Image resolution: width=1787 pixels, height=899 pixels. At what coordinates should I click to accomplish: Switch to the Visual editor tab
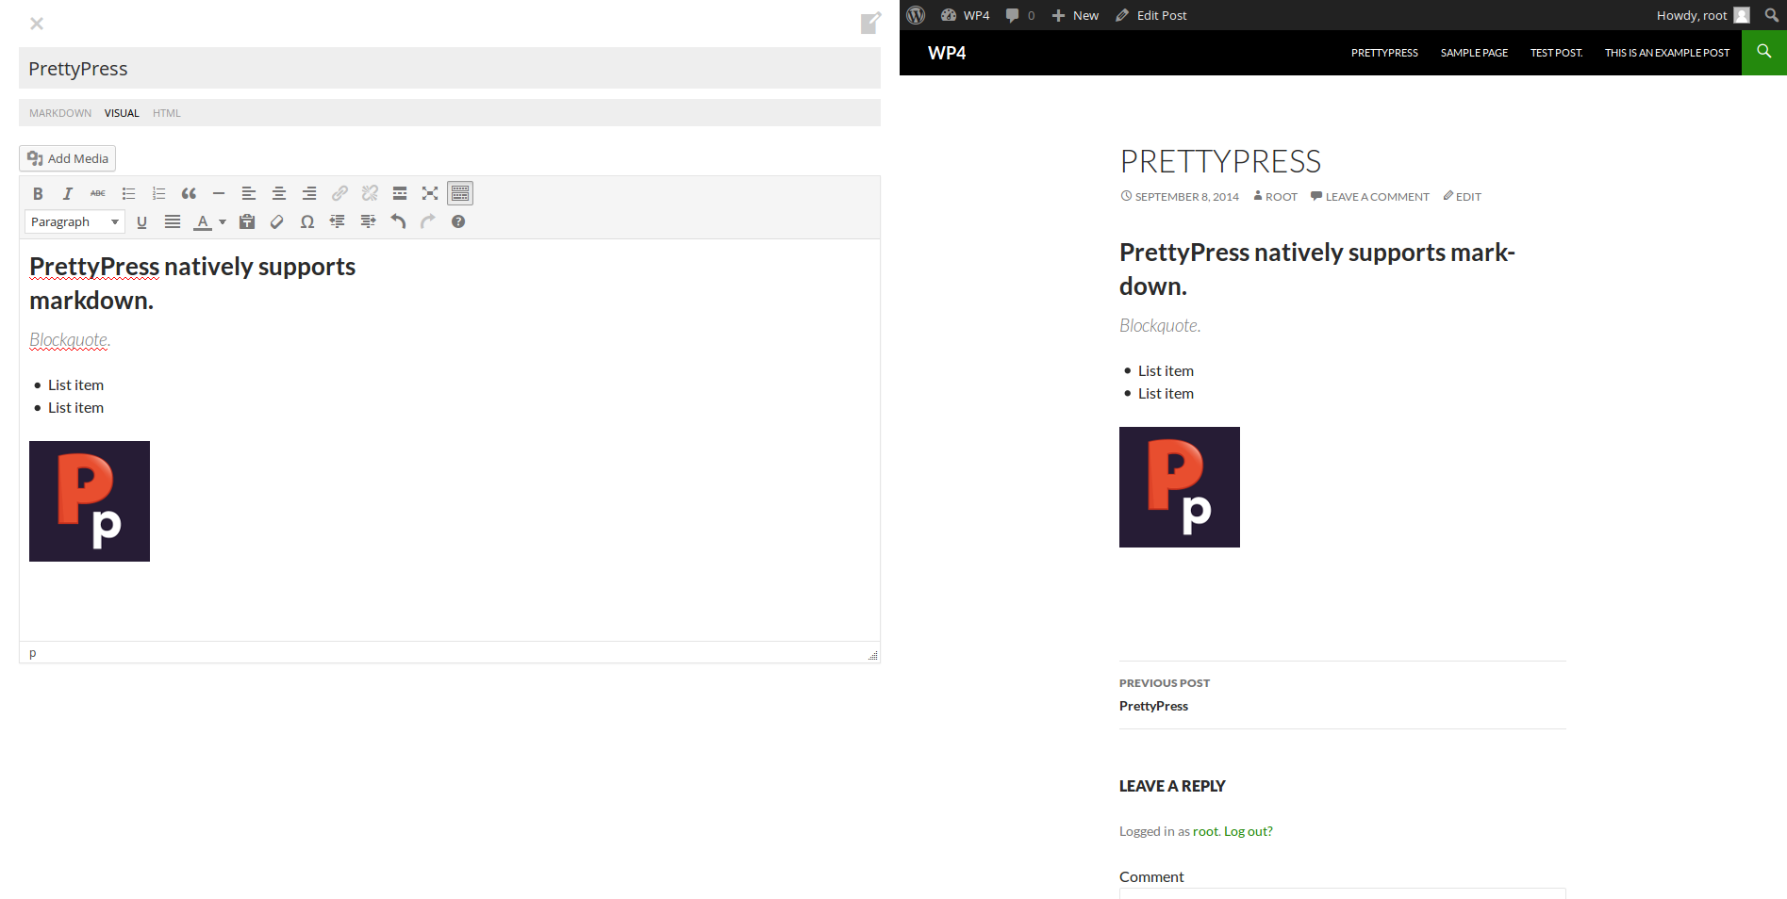(x=122, y=113)
